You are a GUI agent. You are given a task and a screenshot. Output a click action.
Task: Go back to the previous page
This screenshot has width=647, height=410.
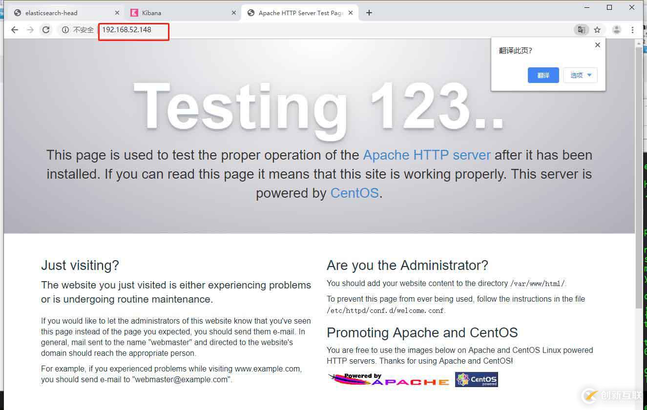[x=15, y=30]
